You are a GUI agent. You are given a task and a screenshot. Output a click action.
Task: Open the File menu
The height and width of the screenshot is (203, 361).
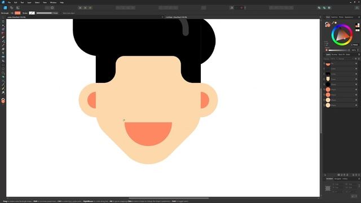point(9,2)
